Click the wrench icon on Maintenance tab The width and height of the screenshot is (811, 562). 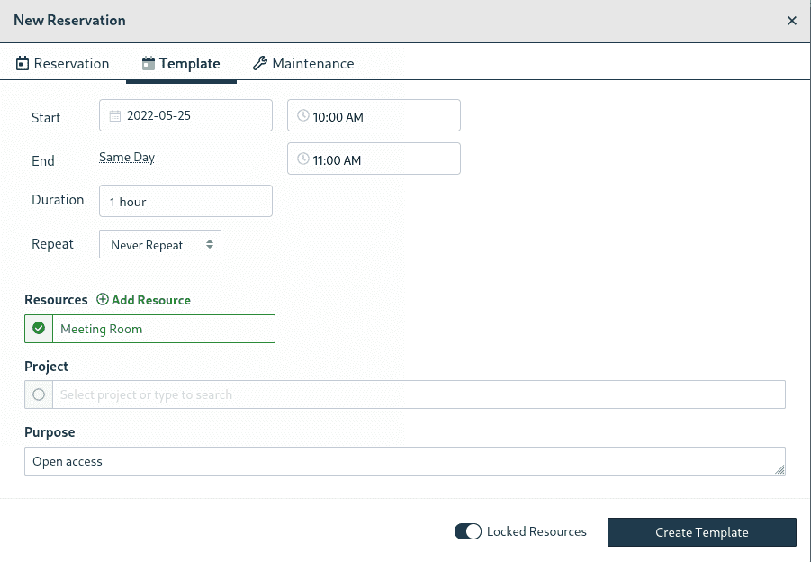[258, 63]
